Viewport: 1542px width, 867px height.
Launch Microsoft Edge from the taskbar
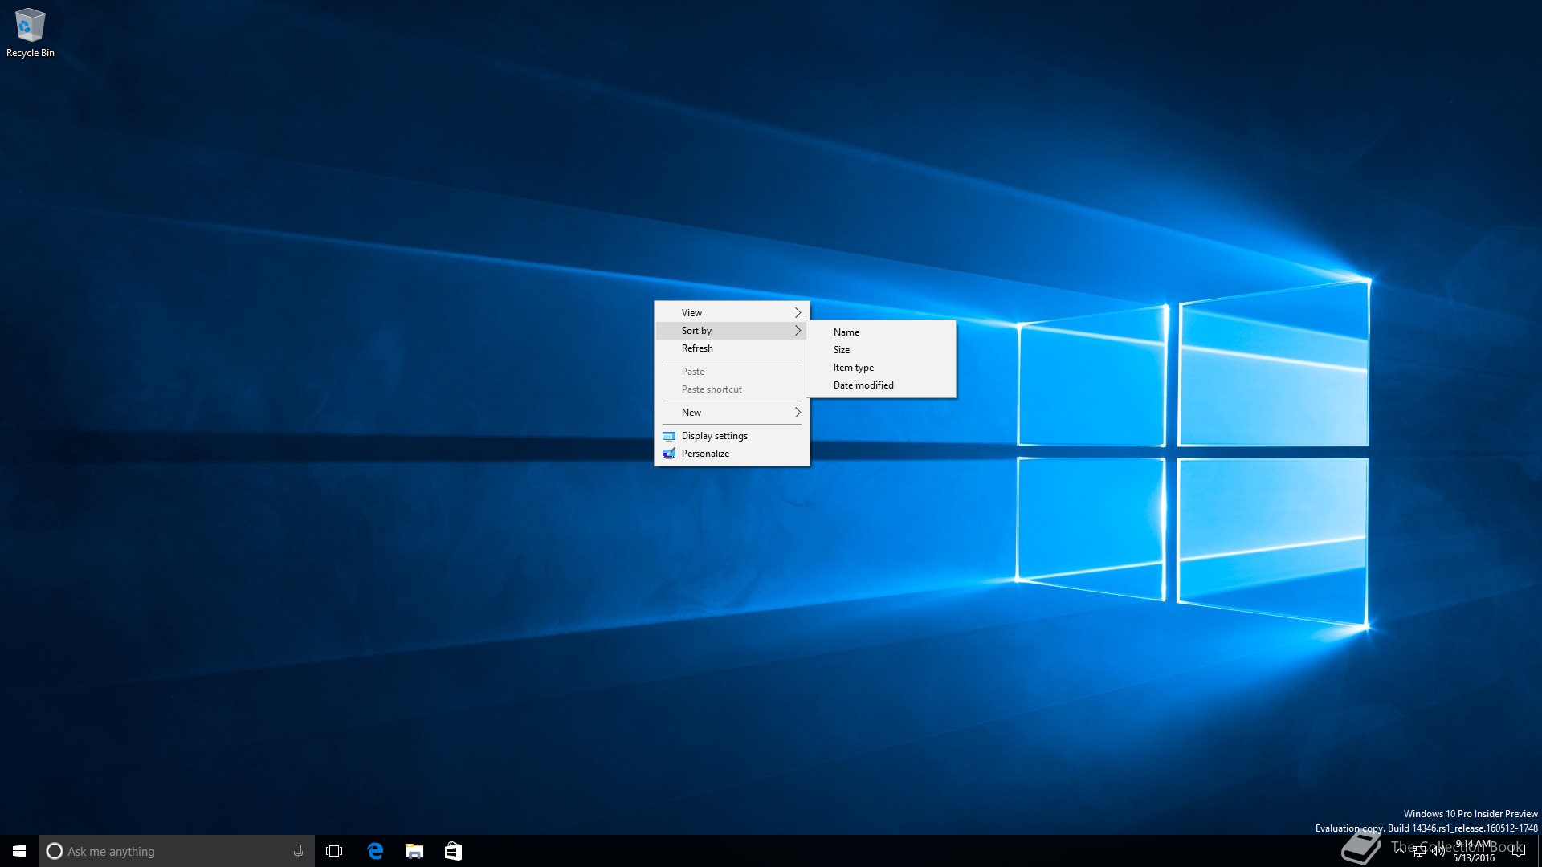(375, 851)
